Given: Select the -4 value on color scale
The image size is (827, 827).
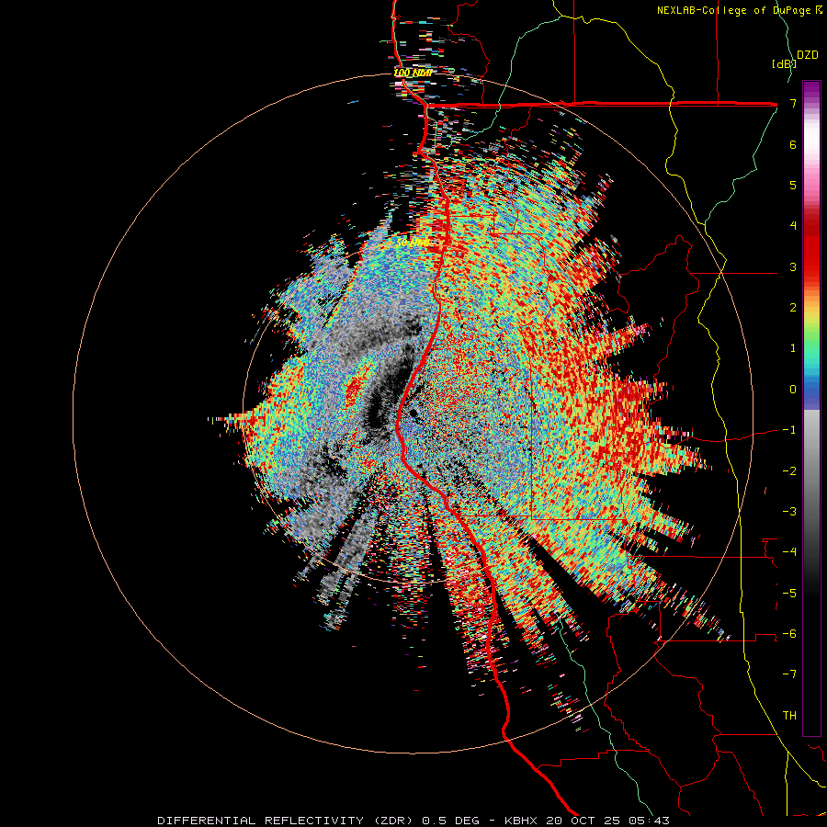Looking at the screenshot, I should coord(789,552).
